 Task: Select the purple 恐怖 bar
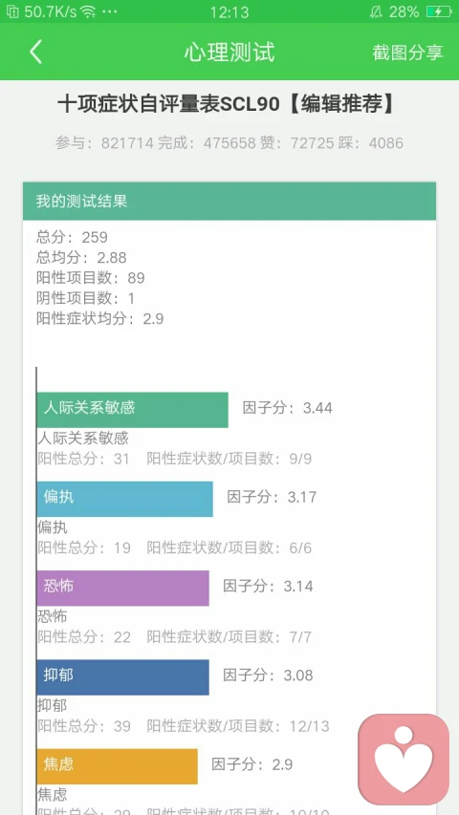pos(122,588)
